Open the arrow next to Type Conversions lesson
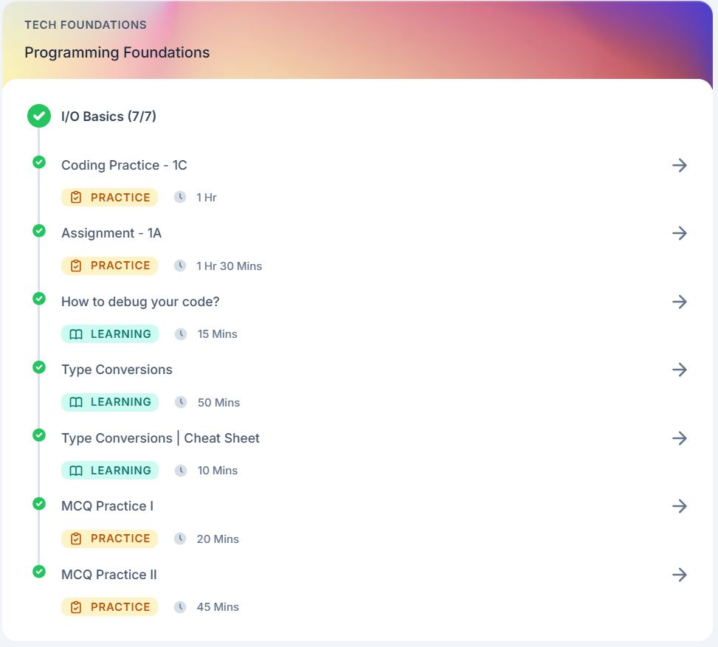Screen dimensions: 718x647 680,370
